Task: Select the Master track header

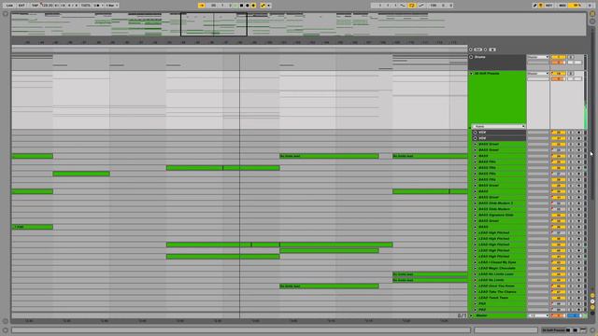Action: pos(497,315)
